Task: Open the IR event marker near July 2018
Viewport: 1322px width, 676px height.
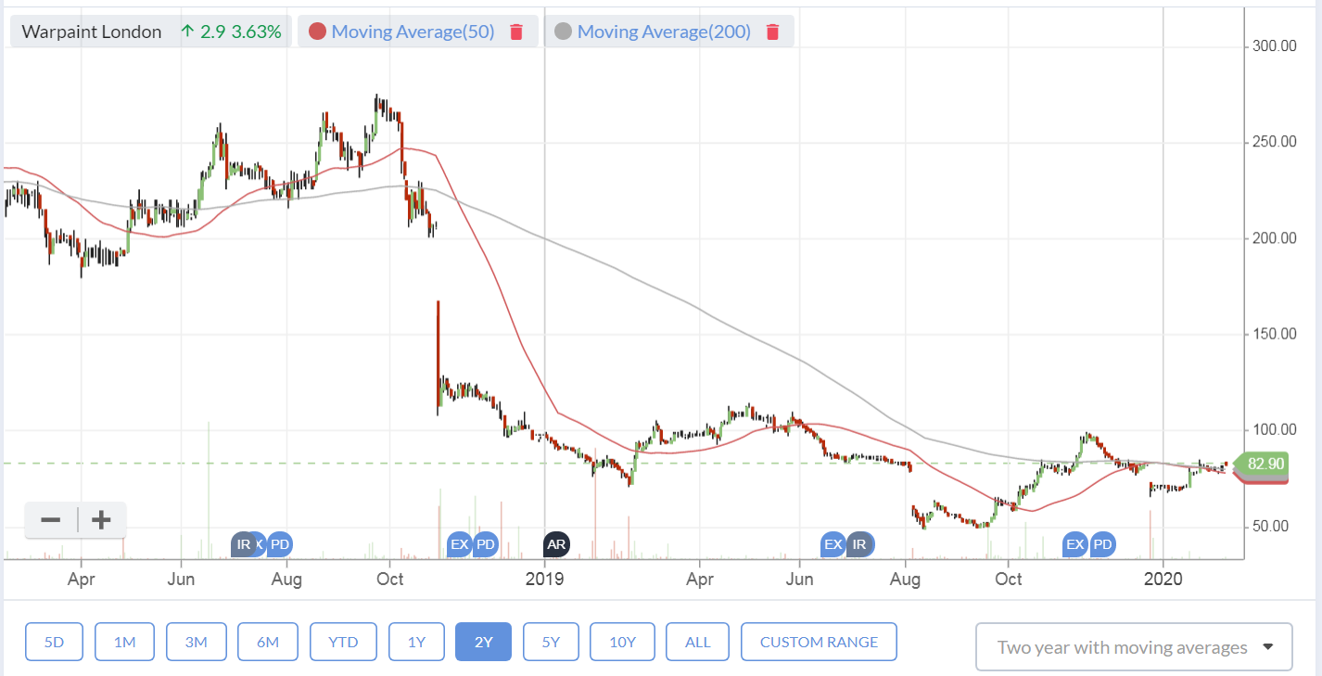Action: pyautogui.click(x=244, y=544)
